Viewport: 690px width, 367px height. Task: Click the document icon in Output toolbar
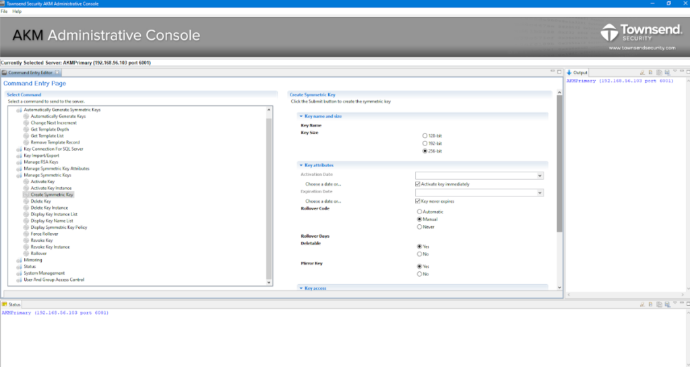coord(650,73)
